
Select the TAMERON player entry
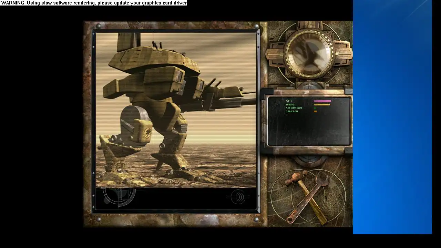[292, 111]
